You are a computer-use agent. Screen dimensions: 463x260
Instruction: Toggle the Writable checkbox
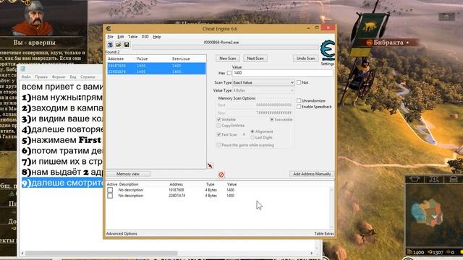coord(218,120)
